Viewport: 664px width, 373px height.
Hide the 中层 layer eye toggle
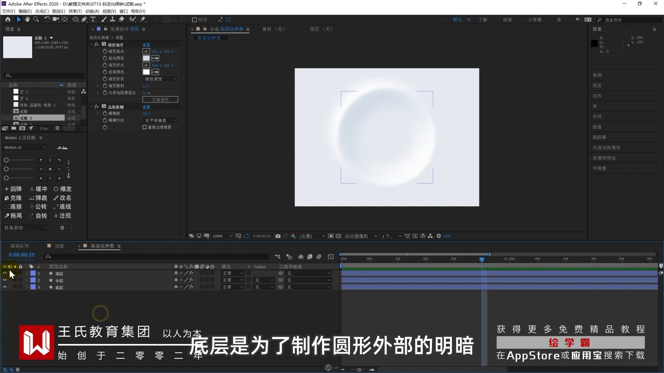(5, 280)
